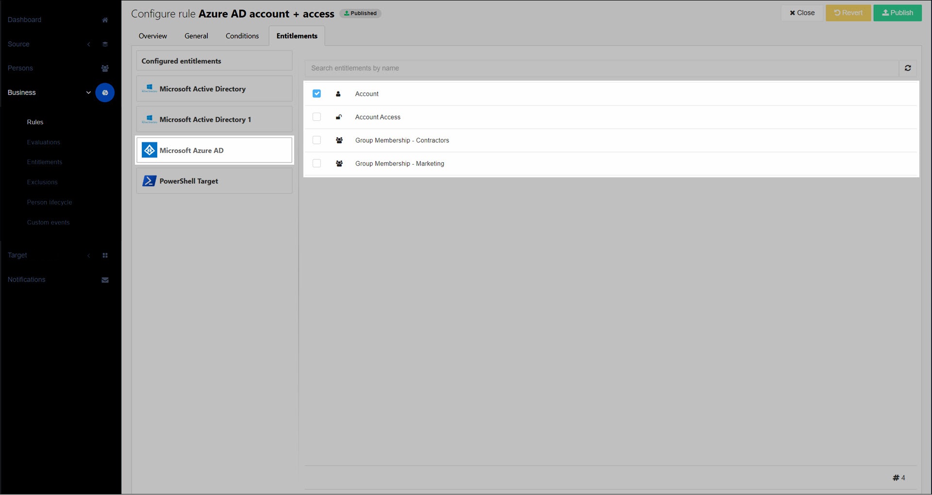
Task: Uncheck the Account entitlement checkbox
Action: tap(316, 93)
